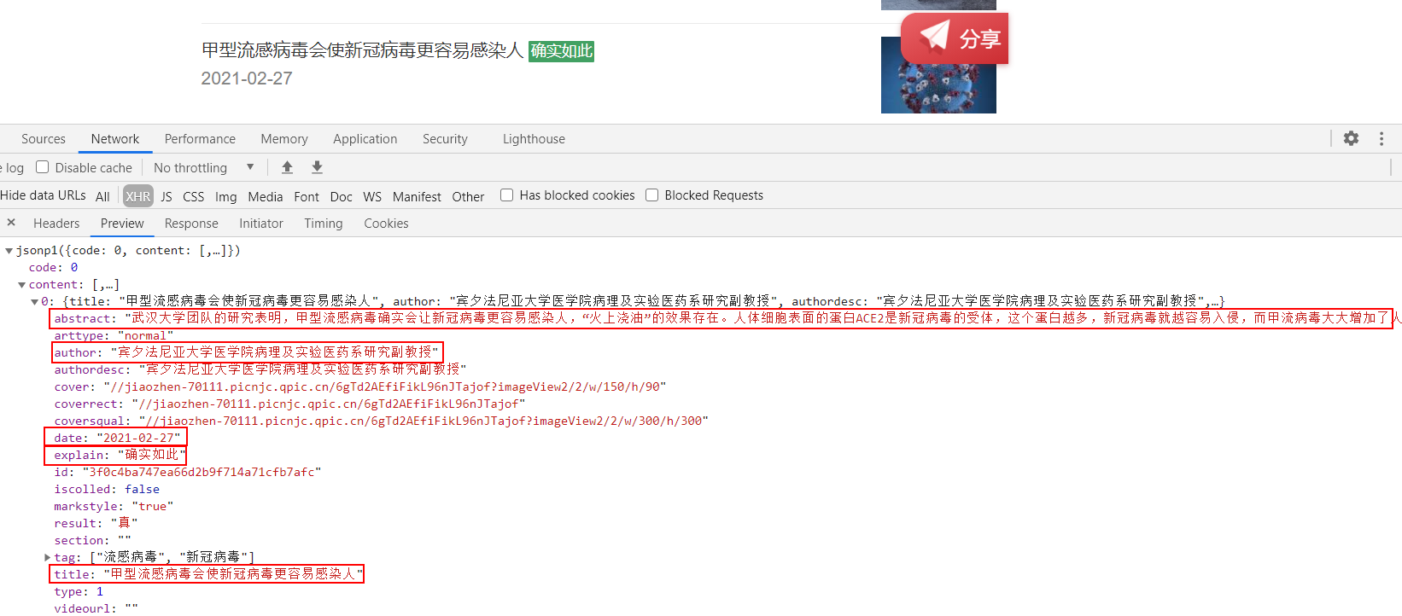Select the coversqual URL property row
Image resolution: width=1402 pixels, height=616 pixels.
pyautogui.click(x=382, y=421)
